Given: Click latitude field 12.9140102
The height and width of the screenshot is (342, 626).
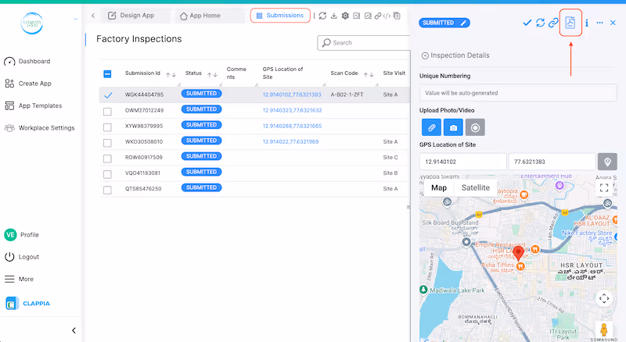Looking at the screenshot, I should coord(463,162).
